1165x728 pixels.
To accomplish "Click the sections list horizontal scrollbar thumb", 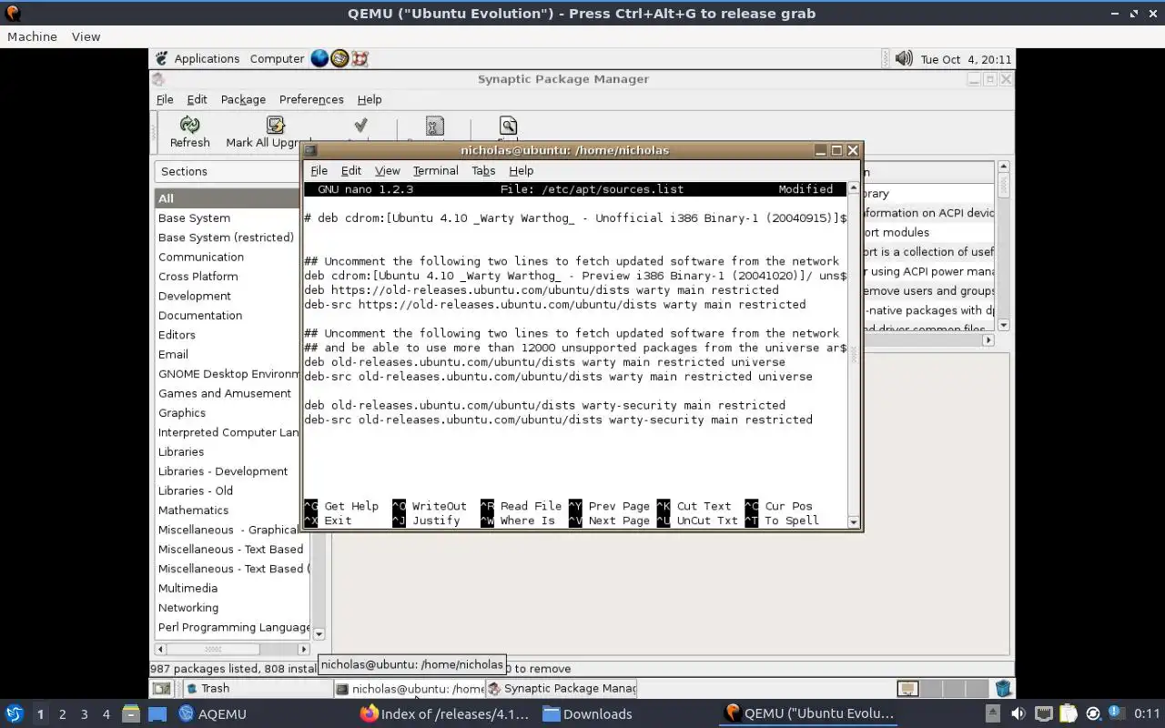I will [x=213, y=649].
